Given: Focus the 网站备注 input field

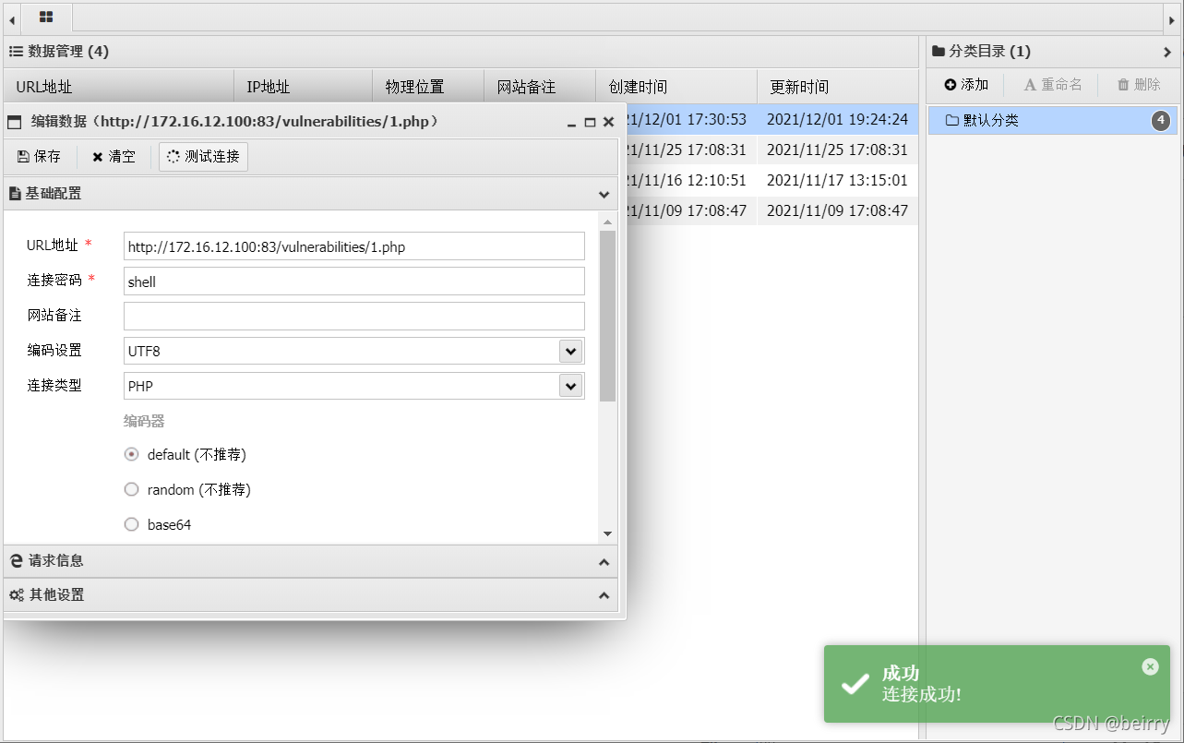Looking at the screenshot, I should pyautogui.click(x=354, y=316).
